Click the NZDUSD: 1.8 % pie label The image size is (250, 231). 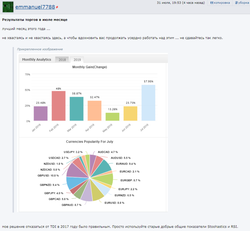coord(53,164)
